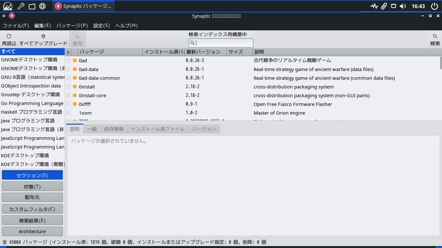Click the すべてアップグレード toolbar button
The height and width of the screenshot is (248, 442).
click(x=43, y=40)
